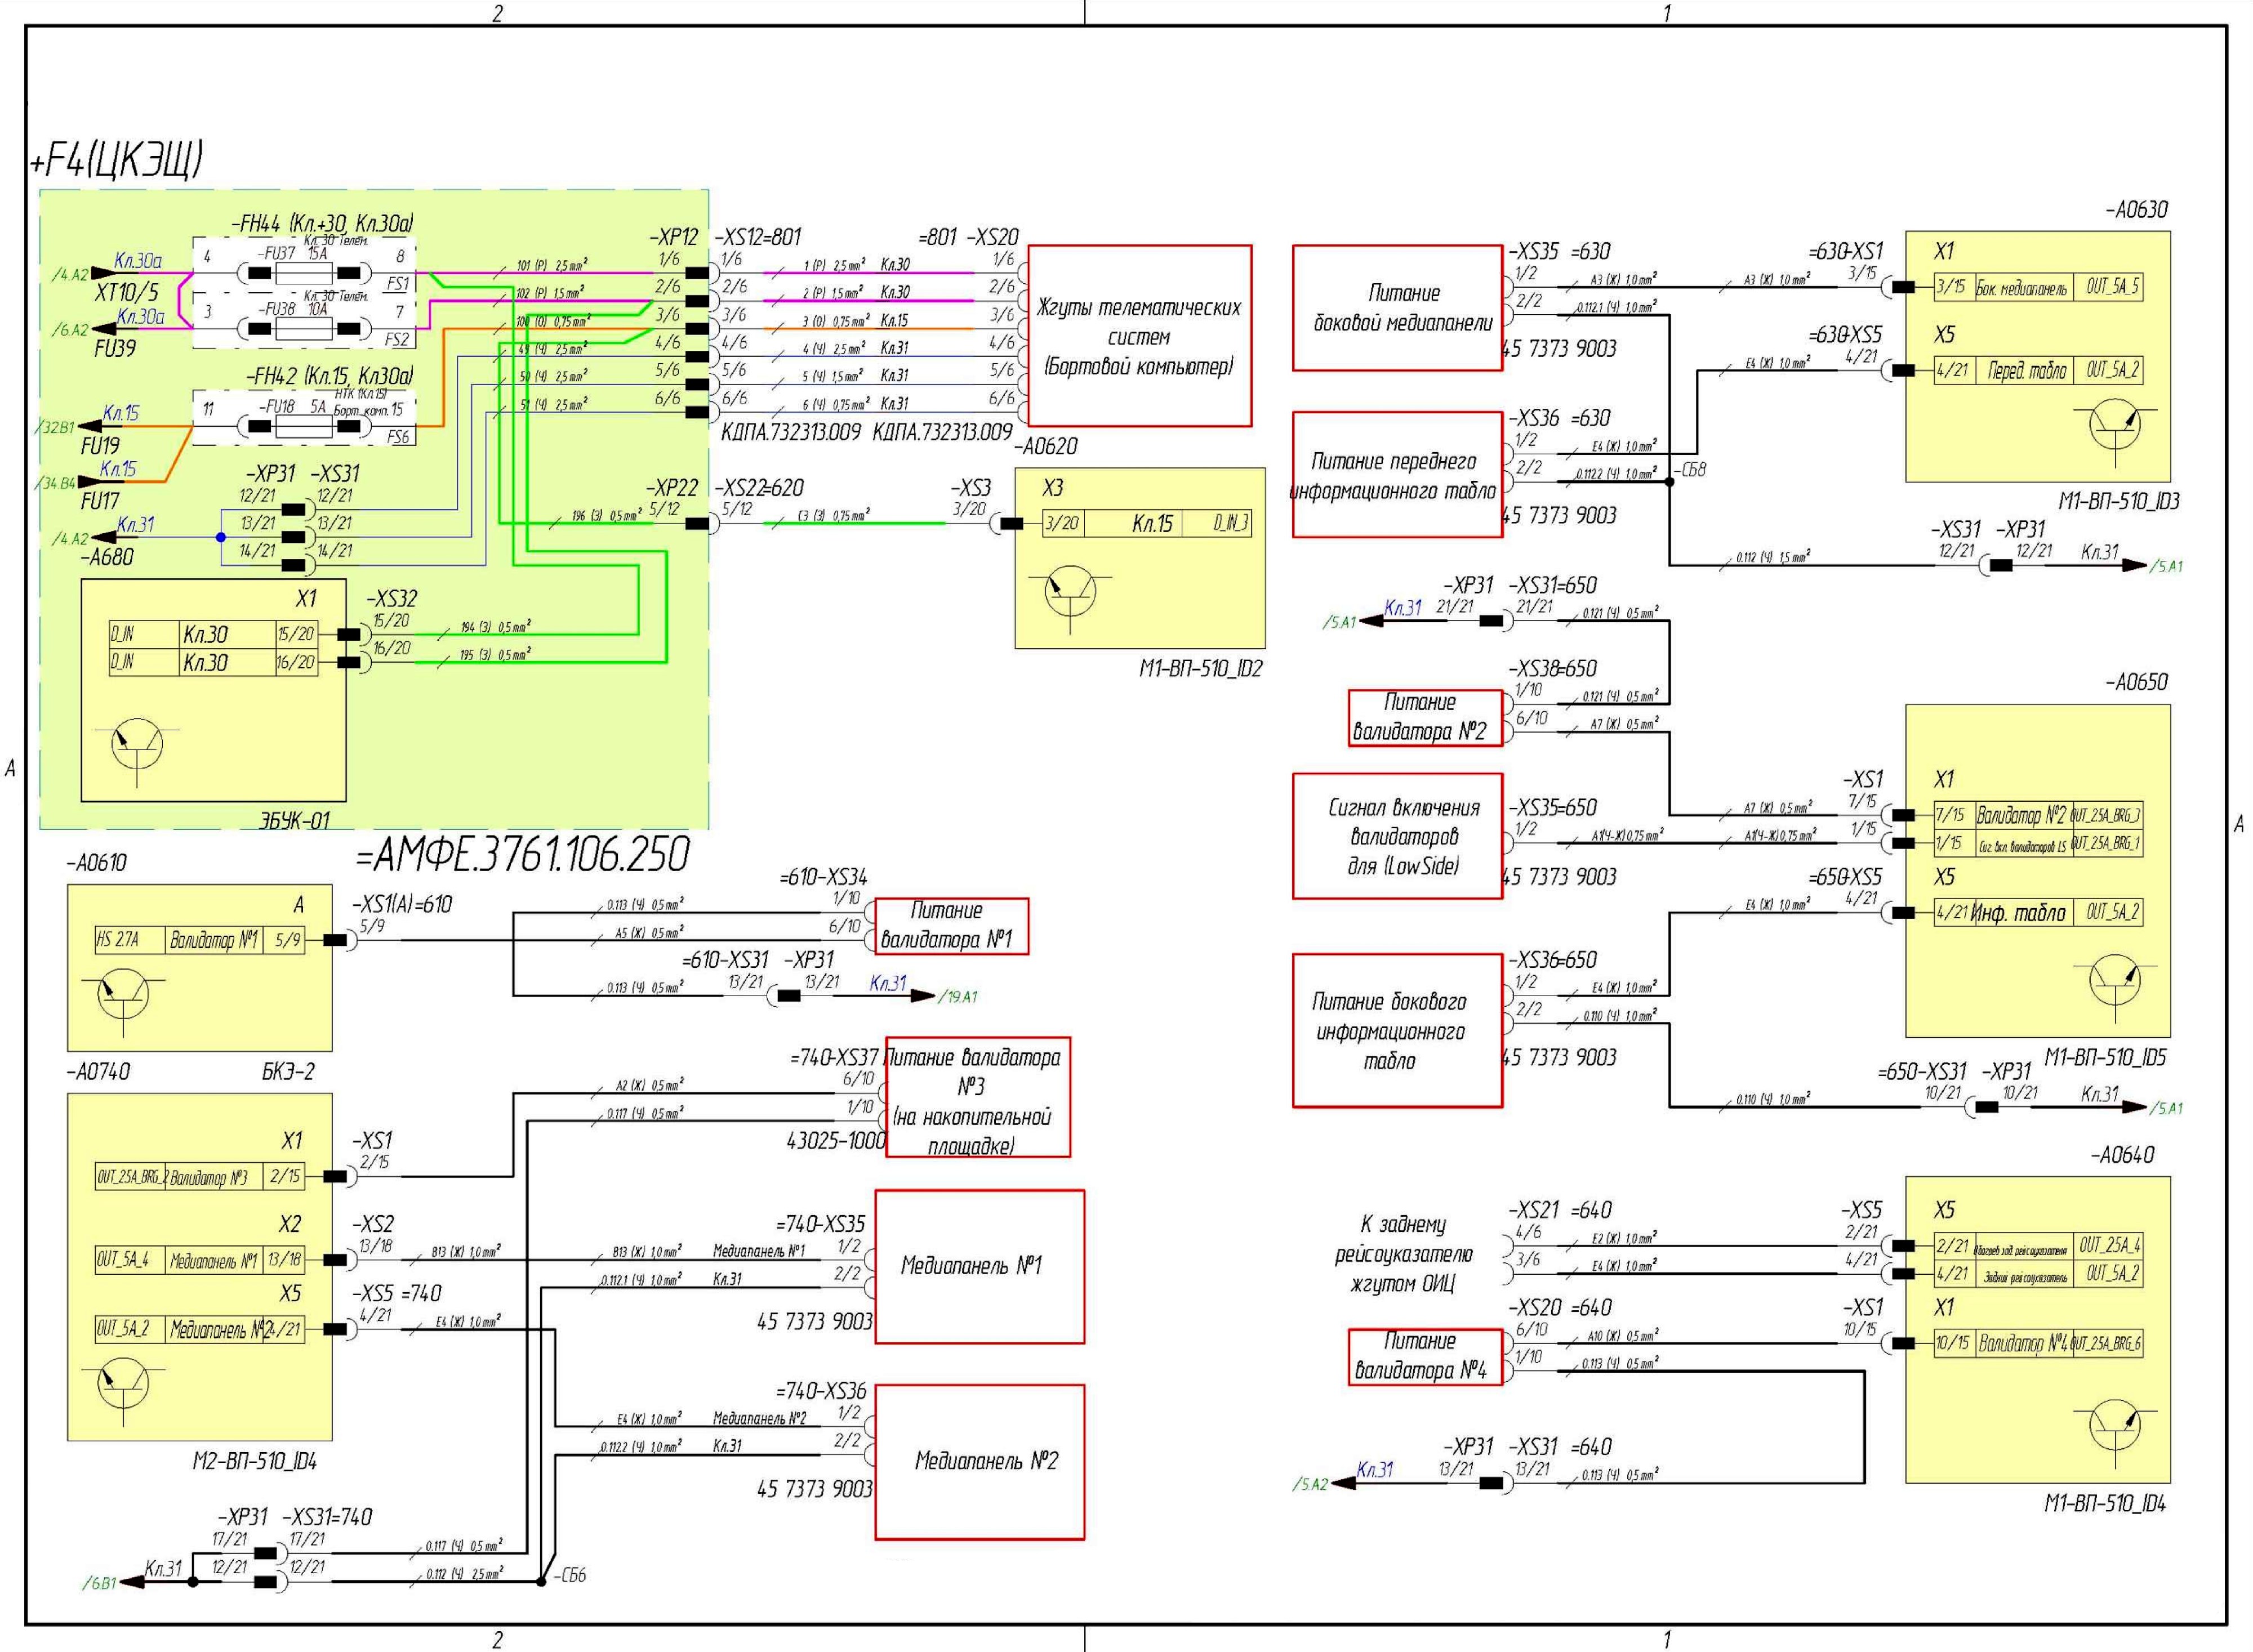This screenshot has height=1652, width=2253.
Task: Click the -XS3 connector label
Action: point(970,488)
